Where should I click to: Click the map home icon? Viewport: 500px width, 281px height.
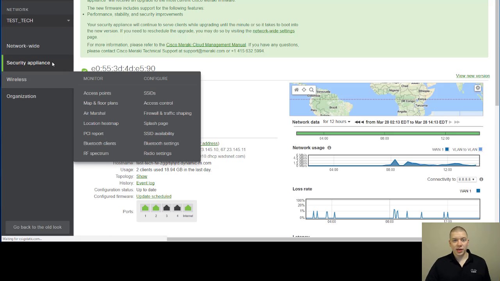pos(296,90)
